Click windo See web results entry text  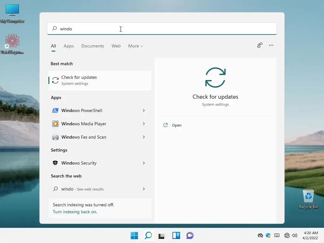coord(82,189)
